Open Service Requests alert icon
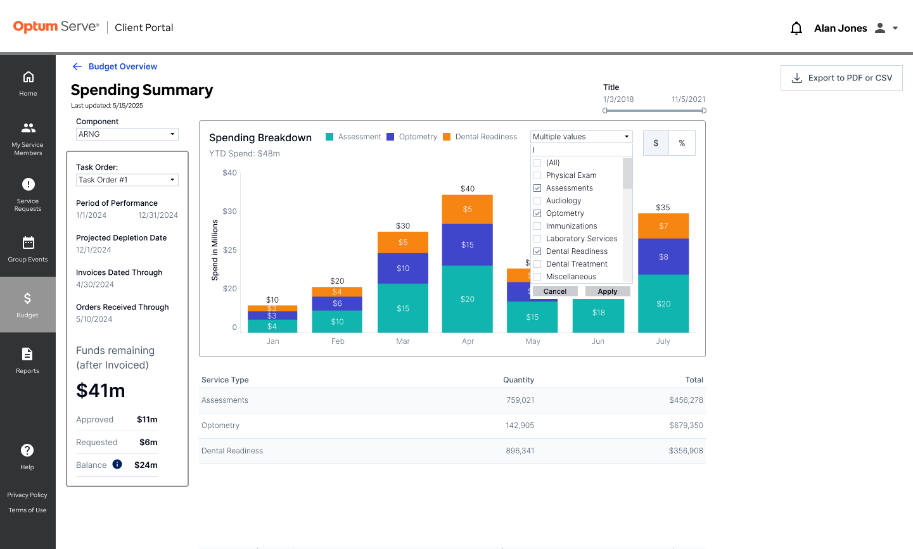 tap(28, 184)
